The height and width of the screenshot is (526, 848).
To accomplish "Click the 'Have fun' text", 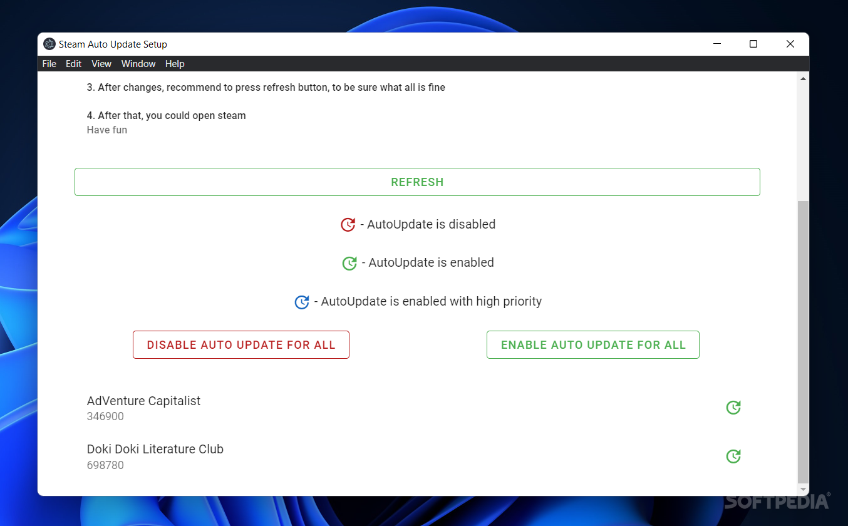I will point(107,130).
